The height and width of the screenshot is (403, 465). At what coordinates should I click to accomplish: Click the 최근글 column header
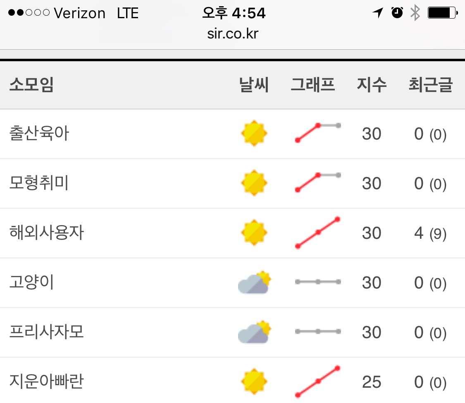[431, 85]
